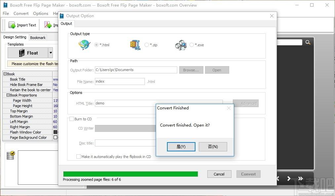This screenshot has width=335, height=196.
Task: Click the 否(N) button
Action: pos(213,147)
